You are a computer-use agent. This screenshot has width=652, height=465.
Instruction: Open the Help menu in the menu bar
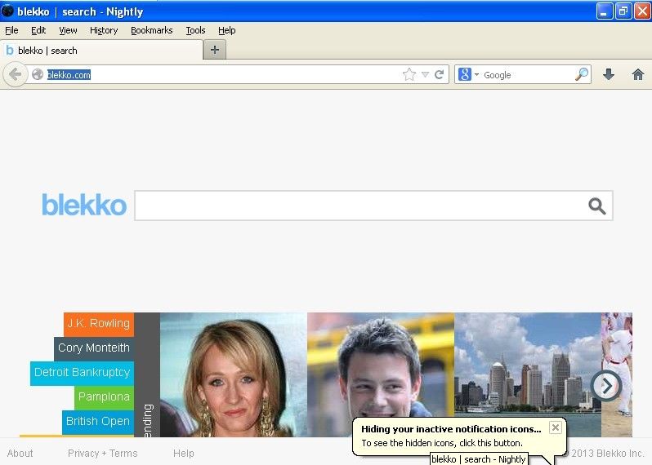tap(227, 30)
